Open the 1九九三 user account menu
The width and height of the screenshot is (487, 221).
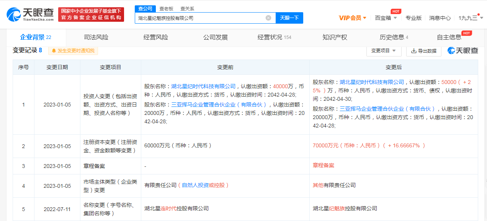[x=471, y=18]
